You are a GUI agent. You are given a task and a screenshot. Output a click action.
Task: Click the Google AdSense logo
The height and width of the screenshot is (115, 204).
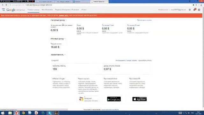(16, 10)
